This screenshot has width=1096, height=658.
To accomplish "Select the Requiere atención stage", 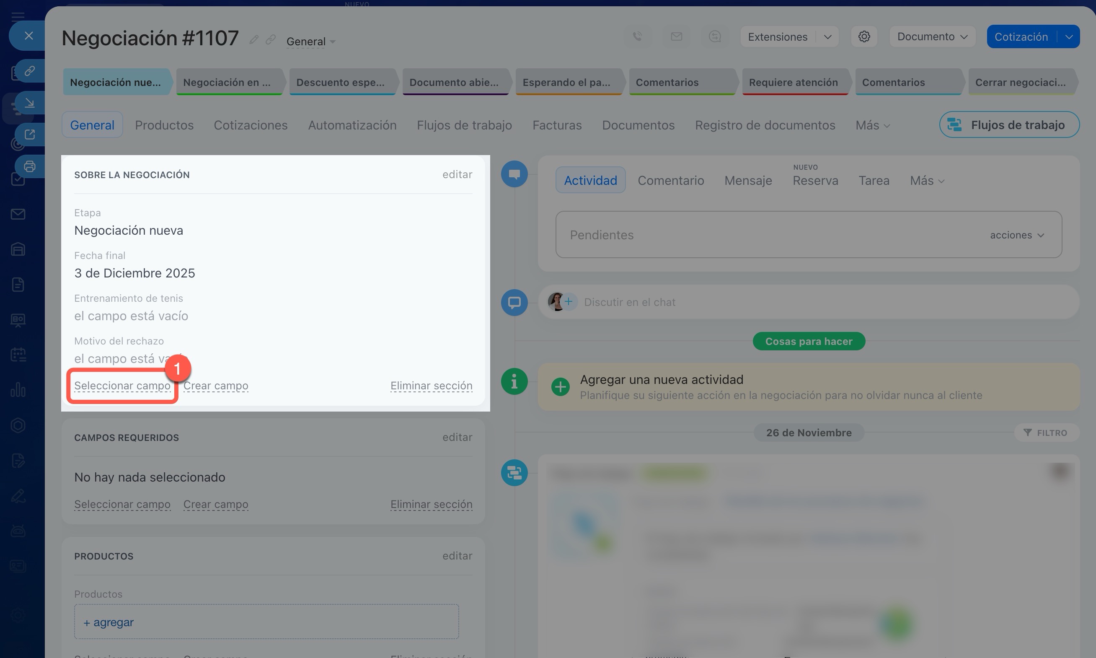I will 793,82.
